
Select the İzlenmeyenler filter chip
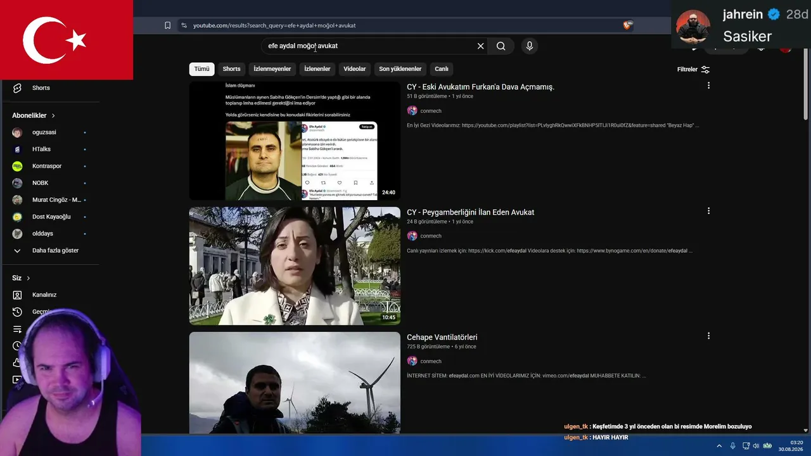(272, 69)
